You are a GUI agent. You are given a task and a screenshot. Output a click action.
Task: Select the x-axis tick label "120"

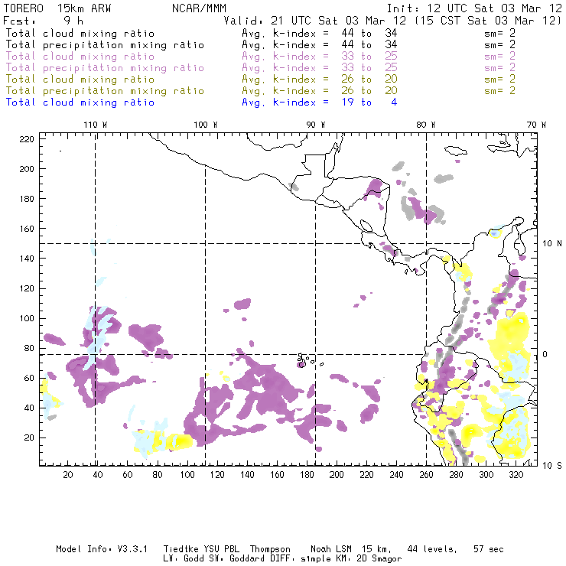(217, 475)
